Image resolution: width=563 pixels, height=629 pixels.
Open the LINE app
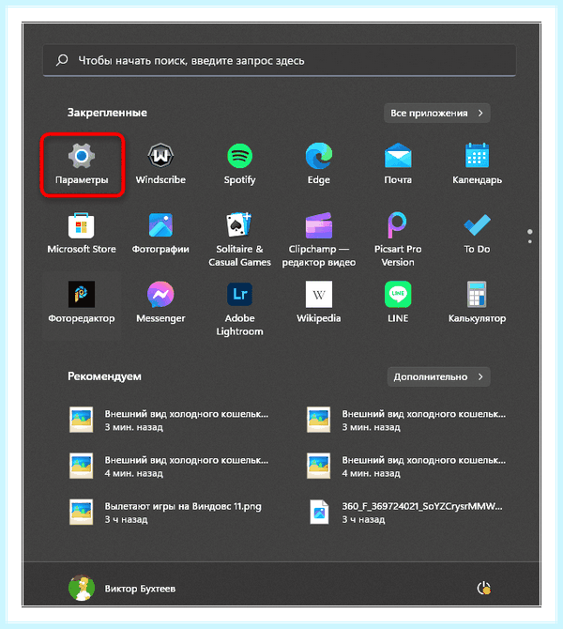click(398, 303)
